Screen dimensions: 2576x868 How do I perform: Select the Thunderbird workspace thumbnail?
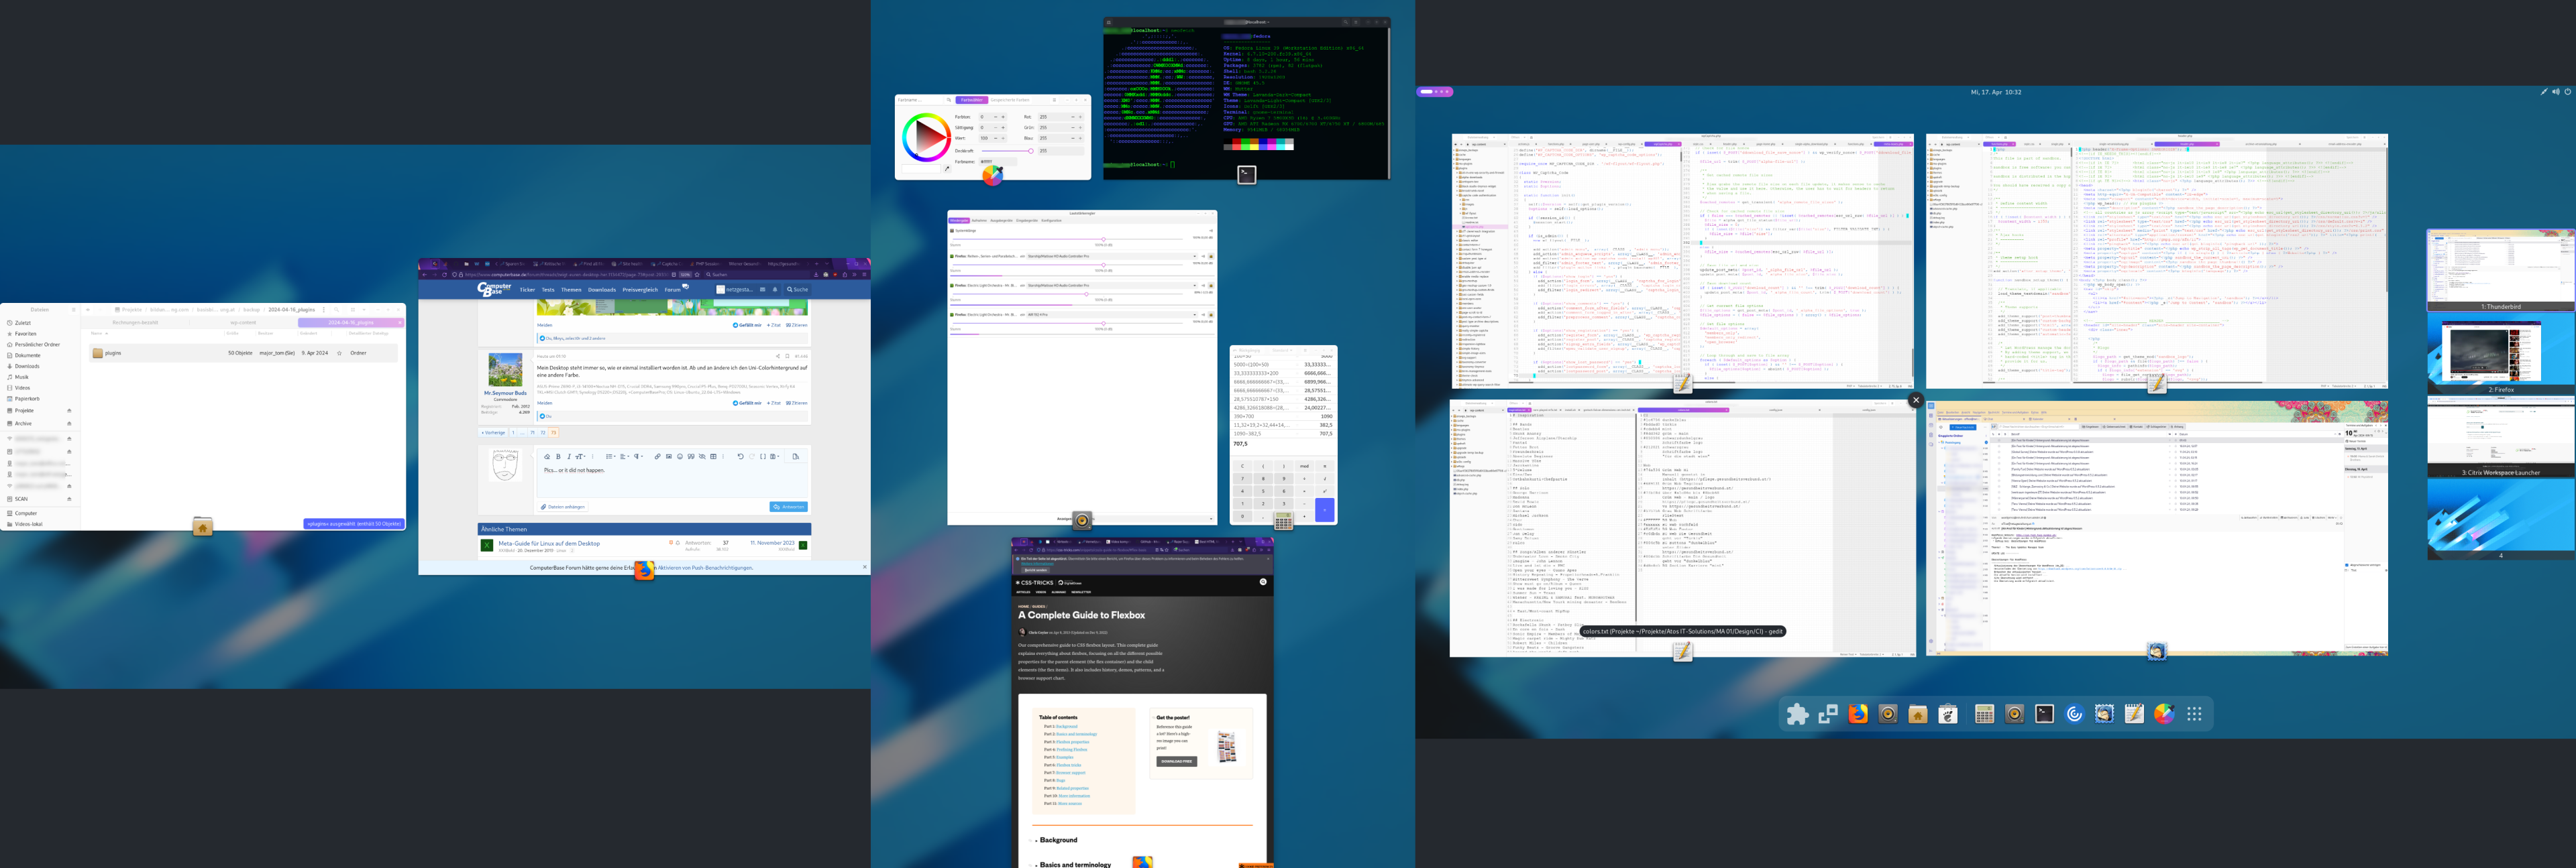coord(2500,269)
